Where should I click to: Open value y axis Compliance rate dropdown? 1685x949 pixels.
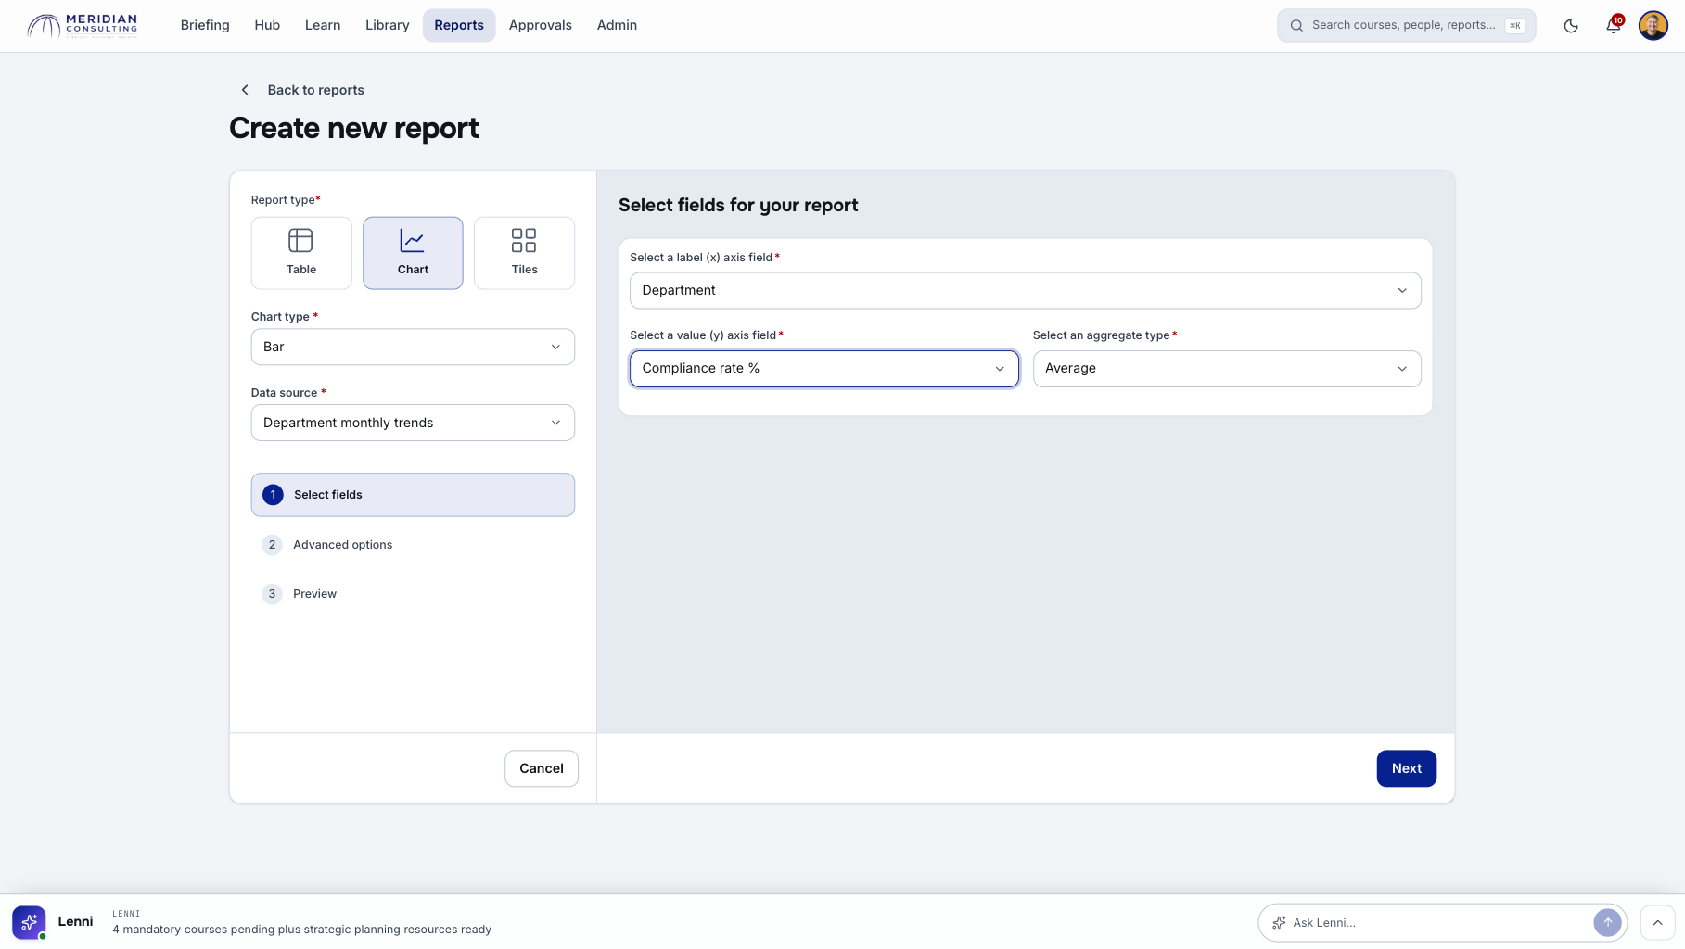tap(823, 369)
